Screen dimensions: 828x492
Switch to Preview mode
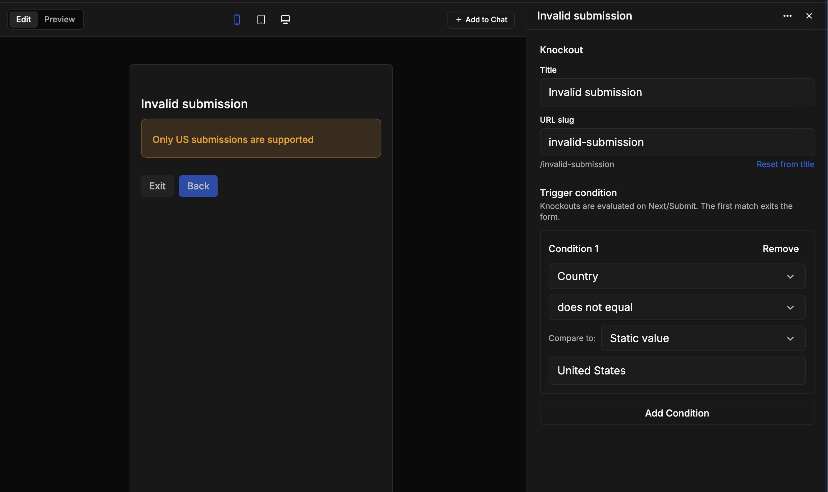[x=60, y=20]
